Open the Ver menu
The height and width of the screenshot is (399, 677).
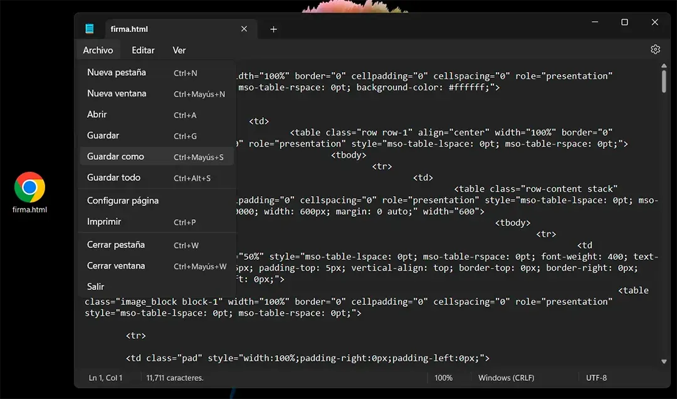click(x=179, y=50)
